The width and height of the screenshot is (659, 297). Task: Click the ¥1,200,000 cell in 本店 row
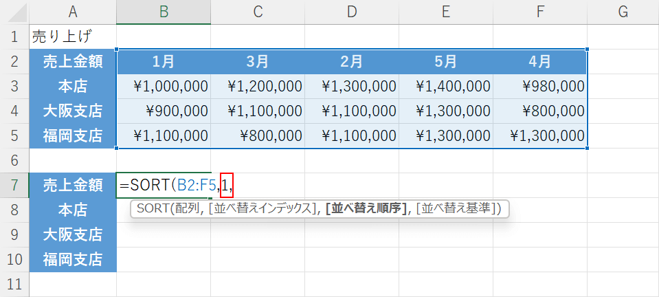pos(258,87)
